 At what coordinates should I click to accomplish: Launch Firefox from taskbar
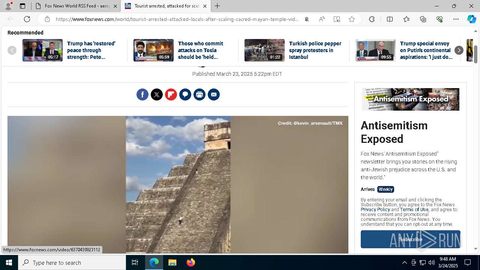coord(190,262)
